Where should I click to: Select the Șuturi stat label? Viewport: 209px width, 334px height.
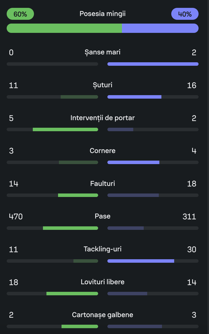pos(102,85)
